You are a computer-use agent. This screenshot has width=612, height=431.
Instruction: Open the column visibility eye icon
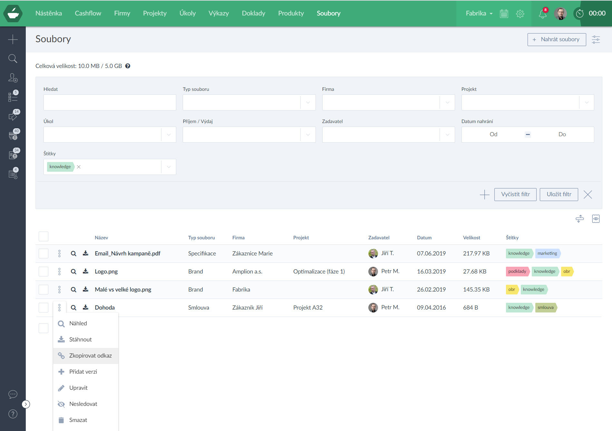coord(596,219)
